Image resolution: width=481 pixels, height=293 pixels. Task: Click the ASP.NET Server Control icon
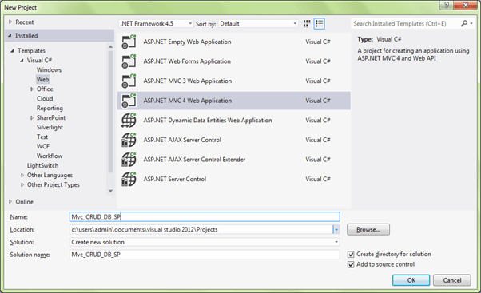(129, 179)
